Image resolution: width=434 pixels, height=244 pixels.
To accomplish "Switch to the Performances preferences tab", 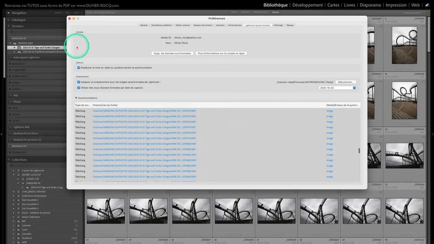I will click(235, 25).
